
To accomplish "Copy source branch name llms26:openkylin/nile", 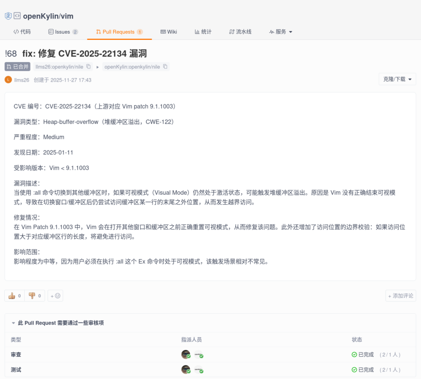I will pyautogui.click(x=88, y=67).
